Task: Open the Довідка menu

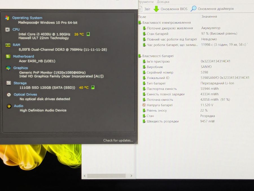Action: click(x=163, y=2)
